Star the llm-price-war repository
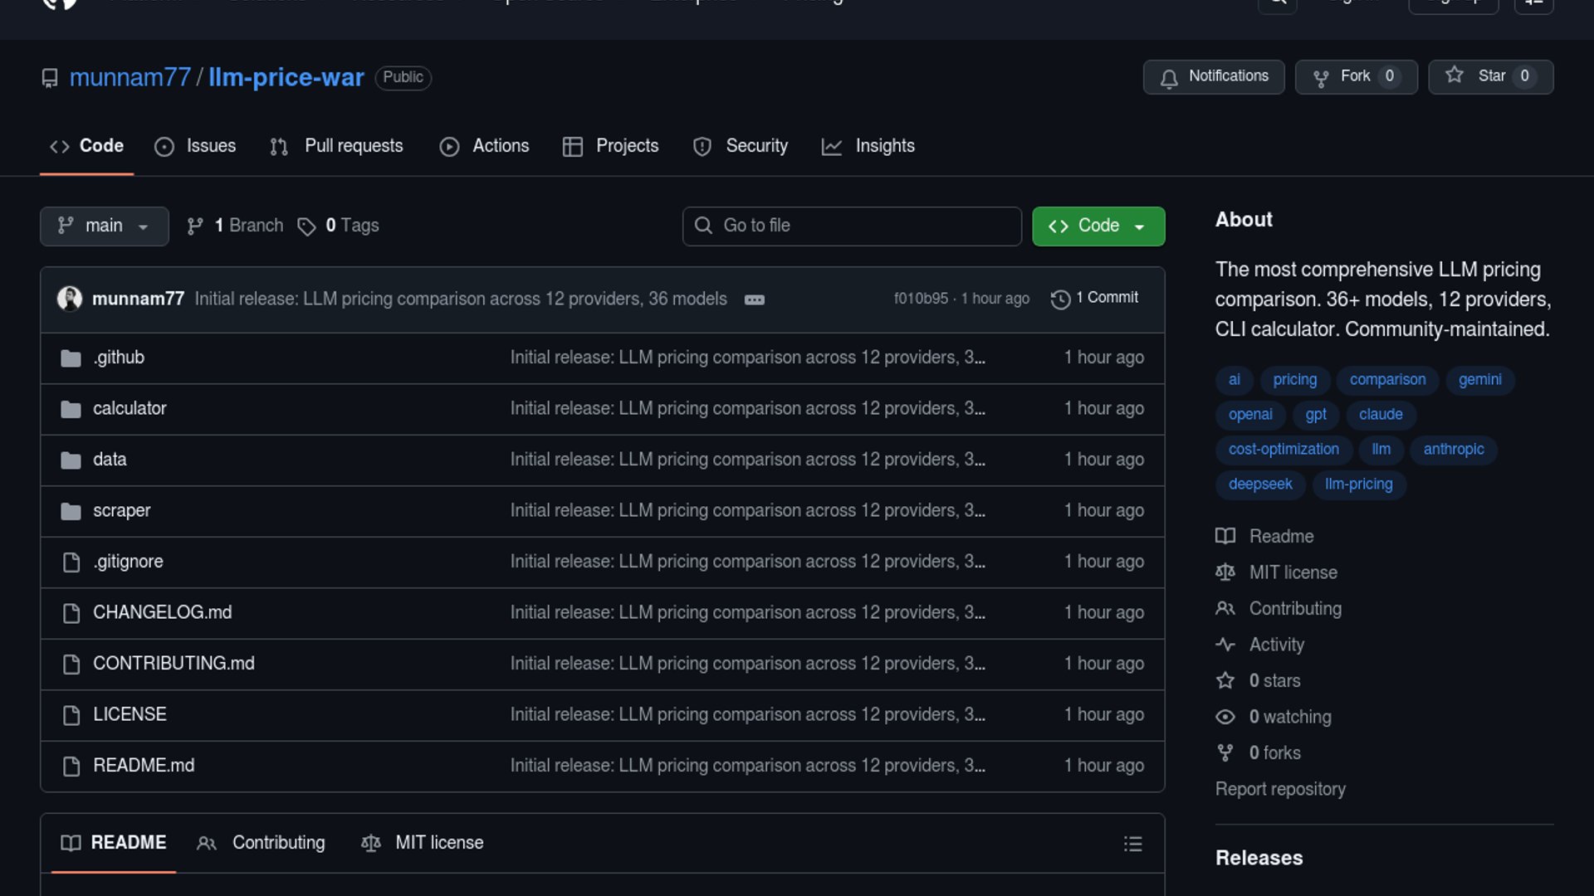 pos(1490,76)
